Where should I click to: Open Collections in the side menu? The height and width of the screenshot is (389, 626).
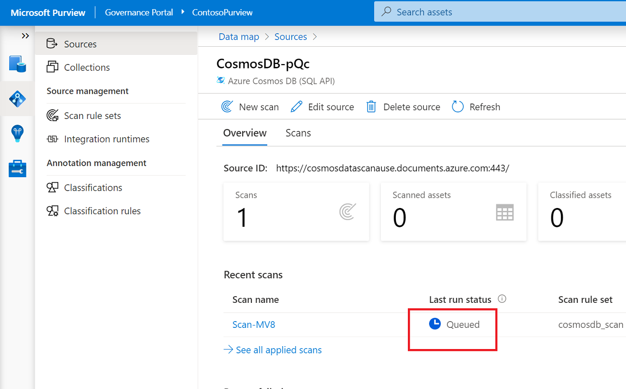coord(87,67)
